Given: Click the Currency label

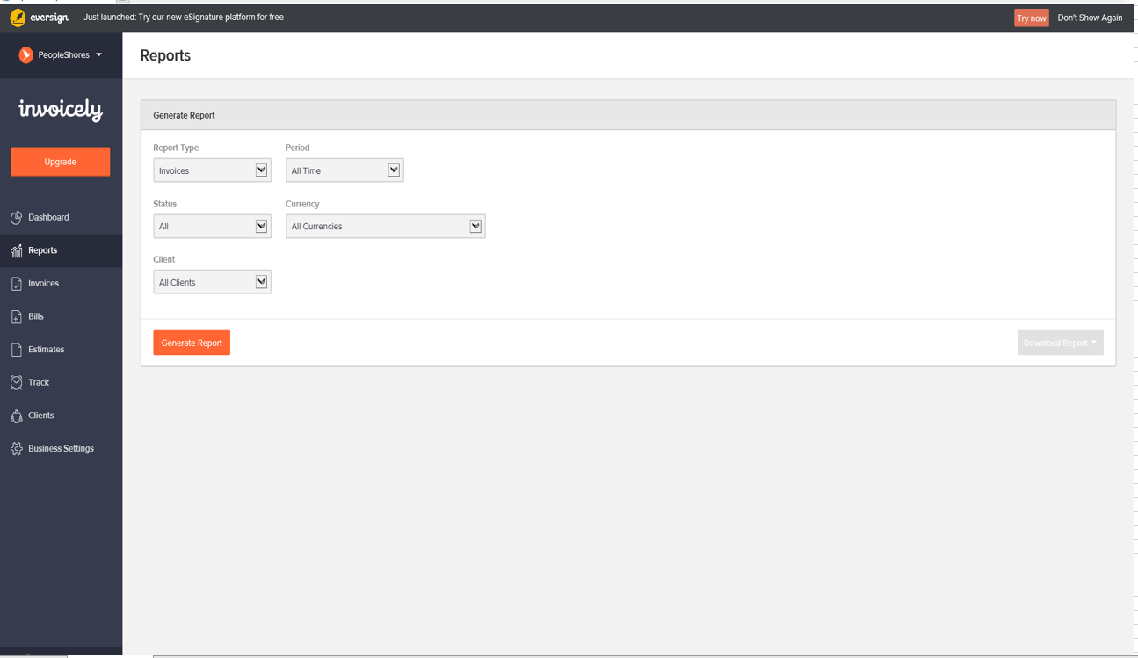Looking at the screenshot, I should (302, 204).
